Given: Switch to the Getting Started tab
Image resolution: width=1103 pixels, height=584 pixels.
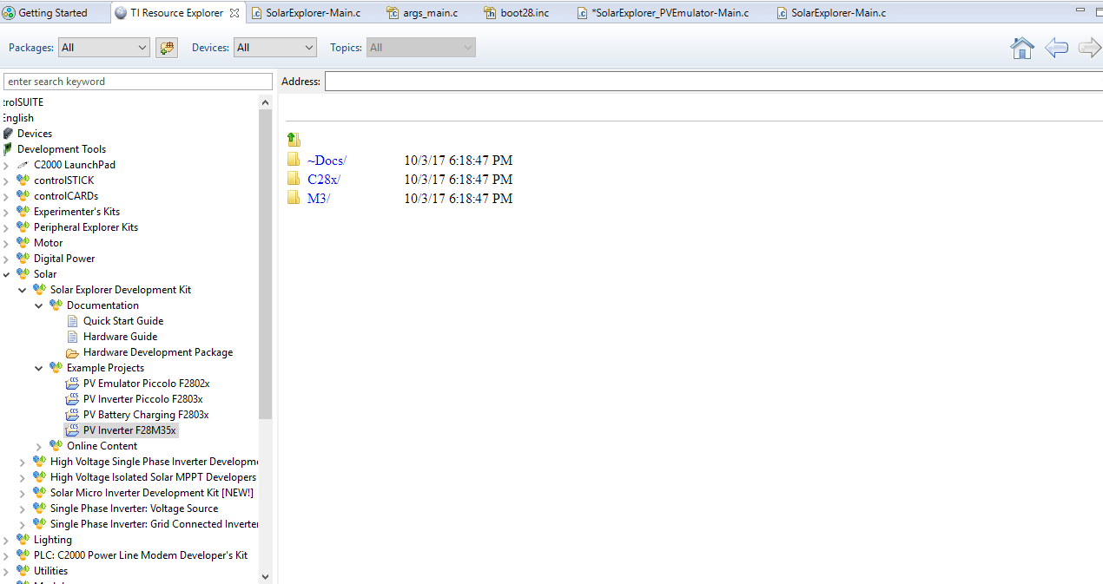Looking at the screenshot, I should 53,13.
